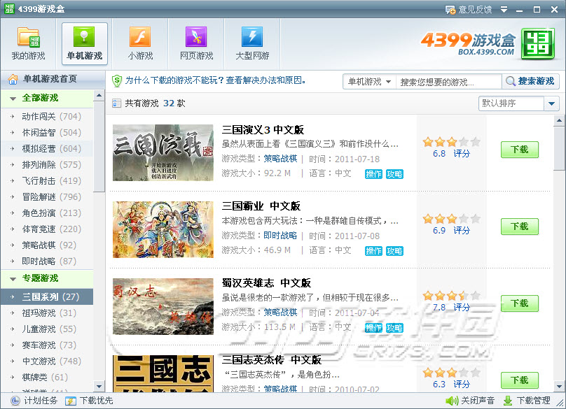Image resolution: width=566 pixels, height=409 pixels.
Task: Open the 策略战棋 type link of 三国演义3
Action: [x=280, y=159]
